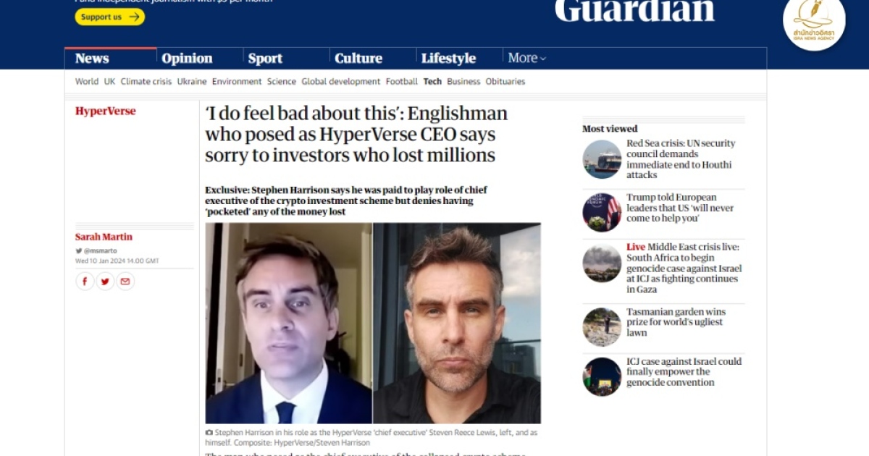Share article via email icon
Image resolution: width=869 pixels, height=456 pixels.
(125, 282)
